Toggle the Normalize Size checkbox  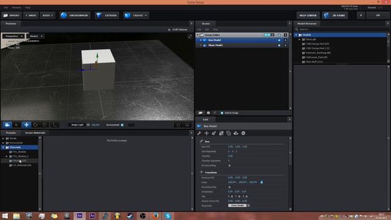(x=230, y=187)
